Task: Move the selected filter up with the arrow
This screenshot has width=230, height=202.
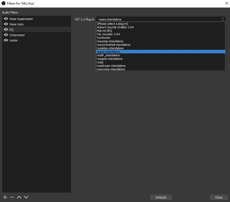Action: click(19, 197)
